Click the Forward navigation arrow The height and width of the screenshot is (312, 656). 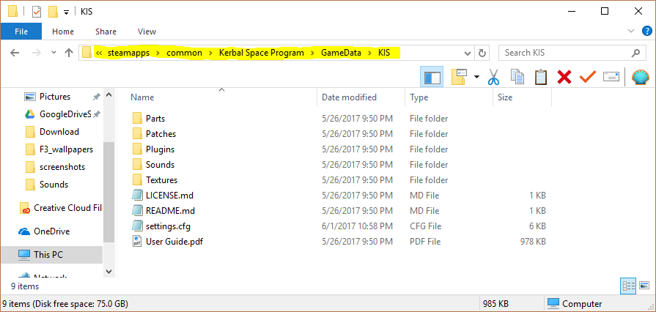[37, 53]
